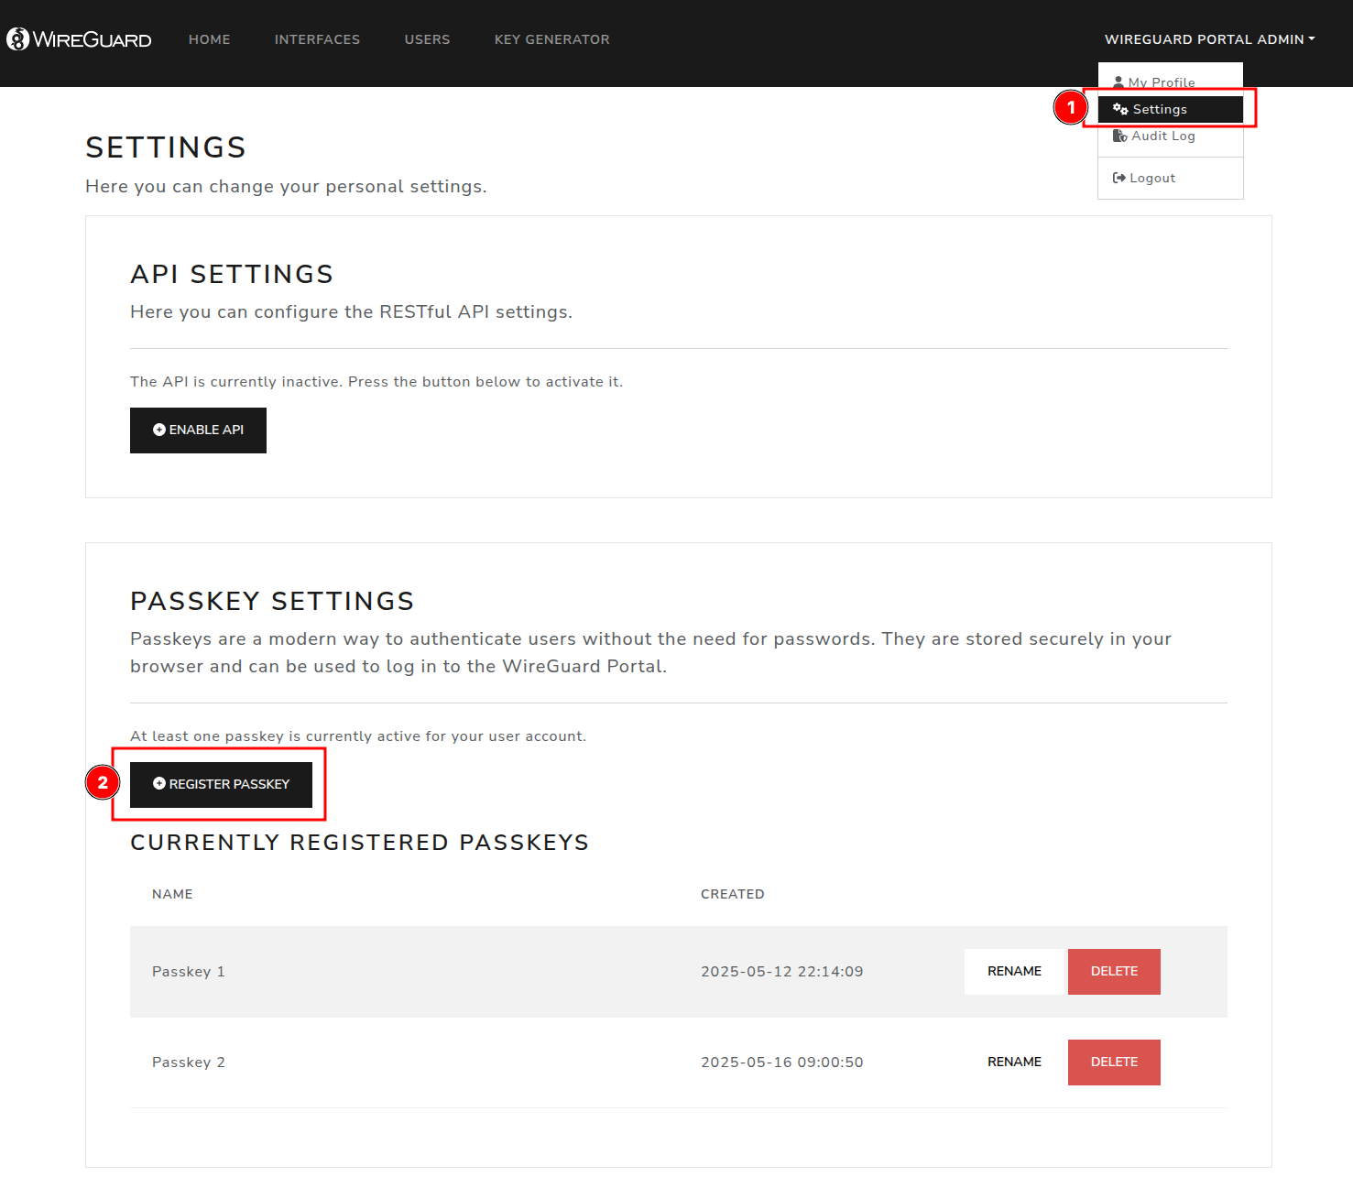Click the plus icon on REGISTER PASSKEY
This screenshot has height=1177, width=1353.
[159, 783]
